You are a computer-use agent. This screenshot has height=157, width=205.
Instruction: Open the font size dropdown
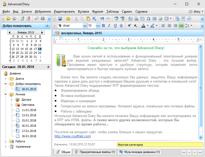(98, 26)
